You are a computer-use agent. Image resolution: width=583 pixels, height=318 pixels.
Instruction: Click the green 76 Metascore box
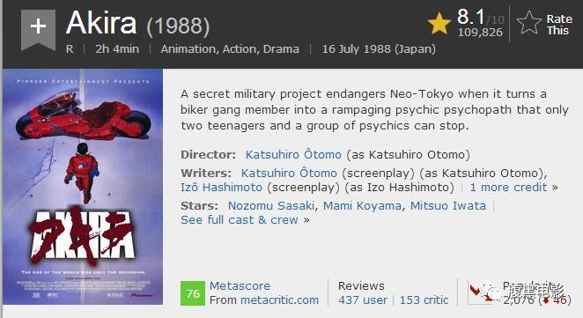coord(193,293)
